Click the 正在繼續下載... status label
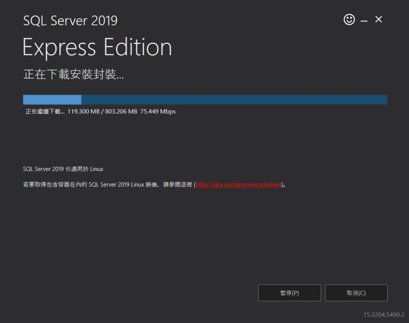409x323 pixels. pos(45,111)
